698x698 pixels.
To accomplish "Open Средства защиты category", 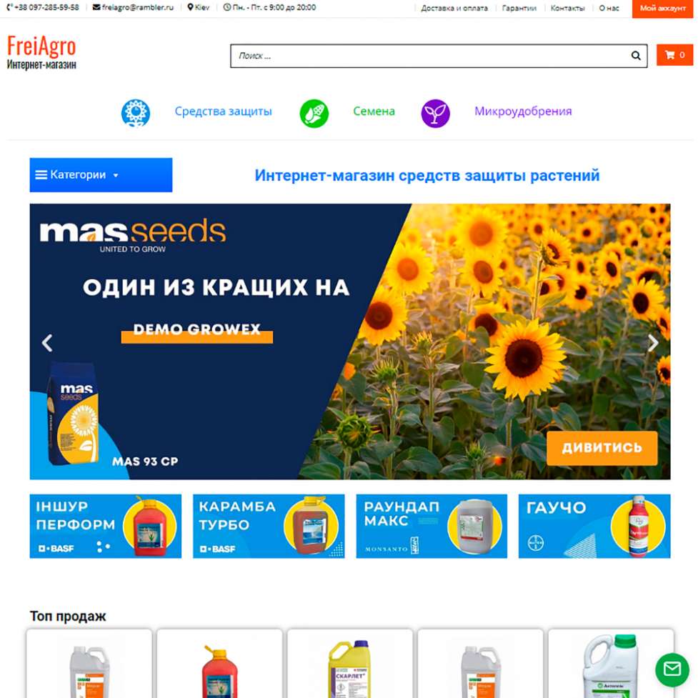I will 223,111.
